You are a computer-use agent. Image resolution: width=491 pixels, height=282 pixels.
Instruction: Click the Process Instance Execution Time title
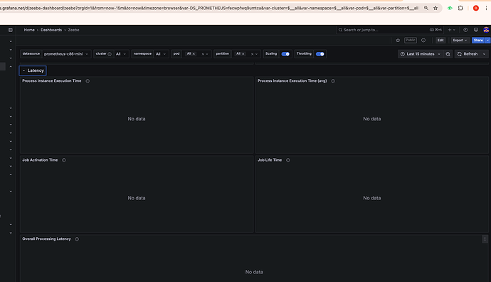click(x=52, y=81)
